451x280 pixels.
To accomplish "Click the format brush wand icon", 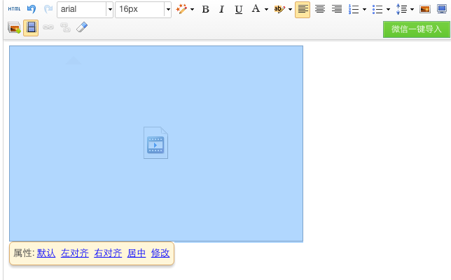I will [x=181, y=9].
